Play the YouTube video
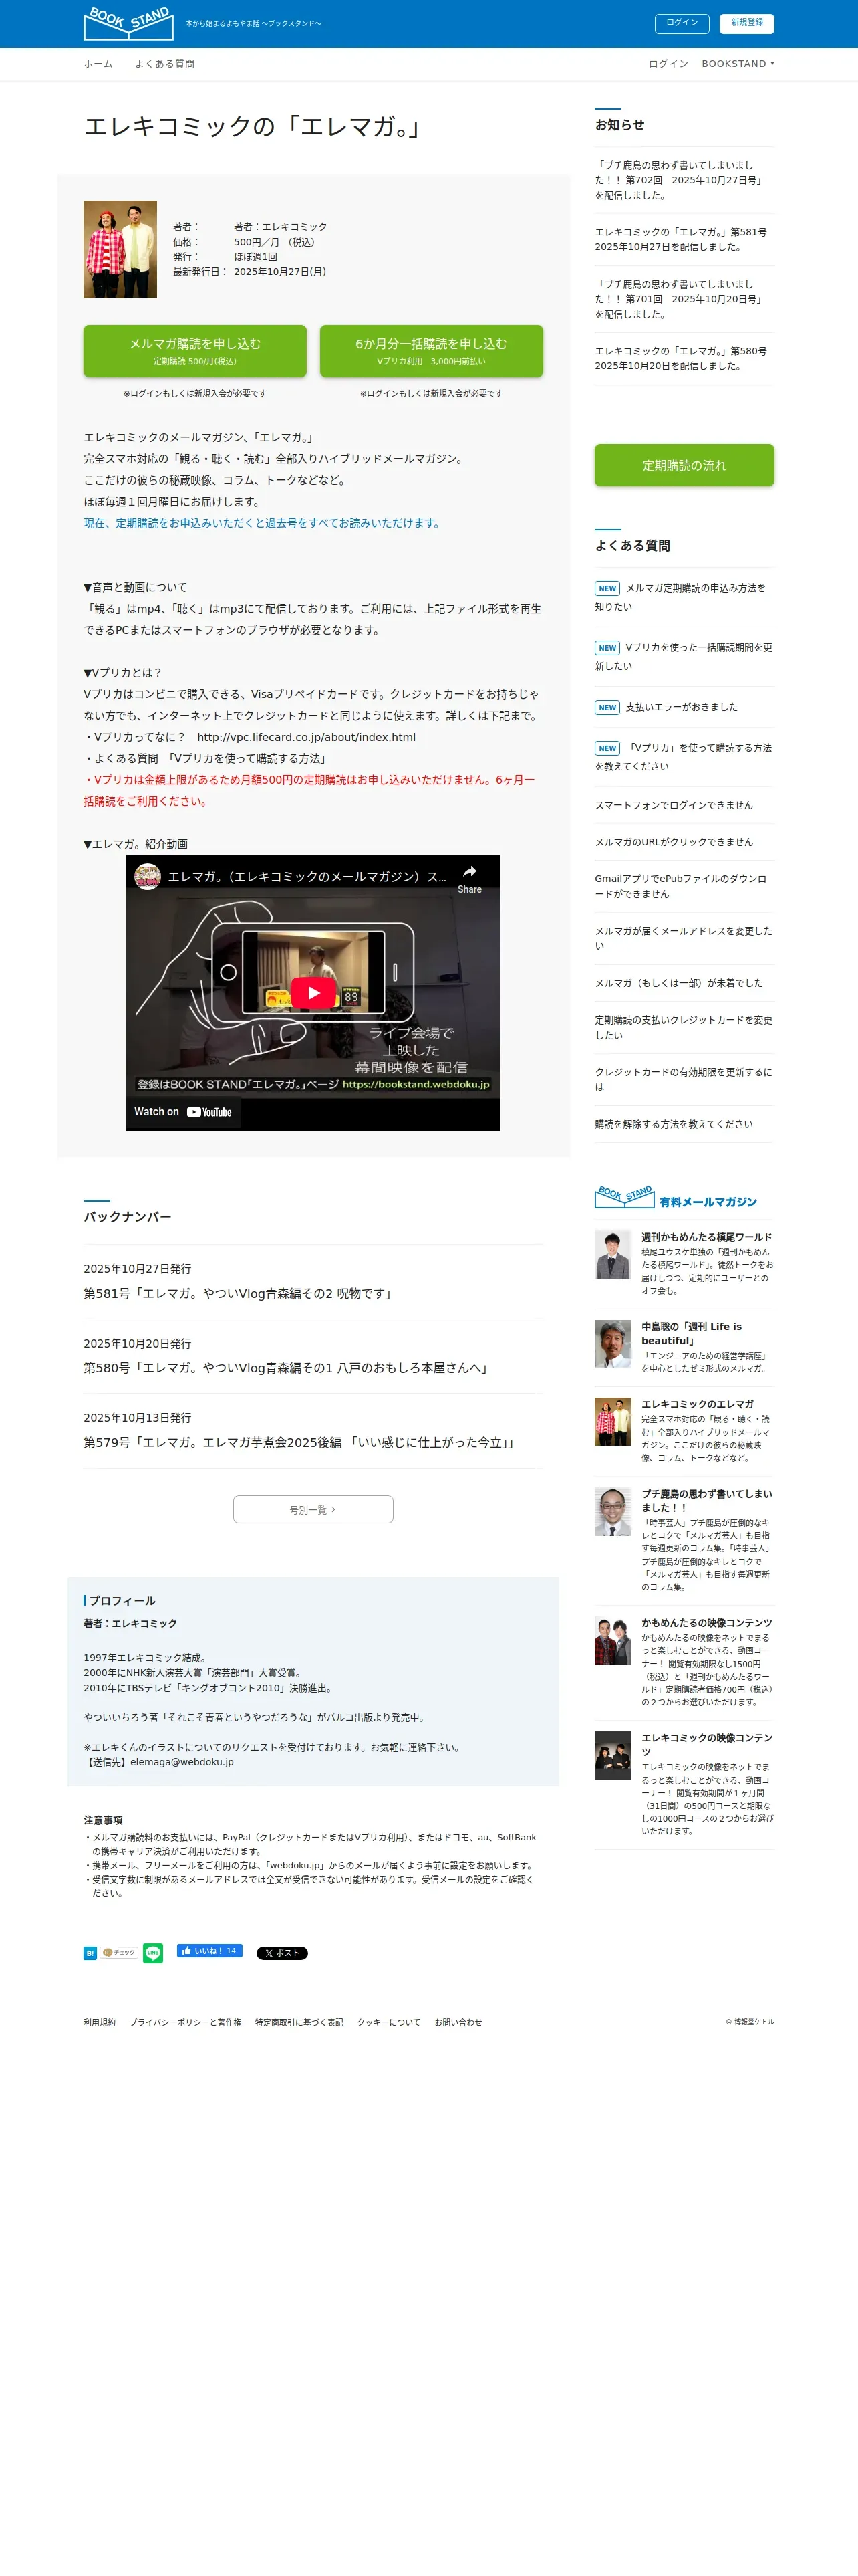 313,992
